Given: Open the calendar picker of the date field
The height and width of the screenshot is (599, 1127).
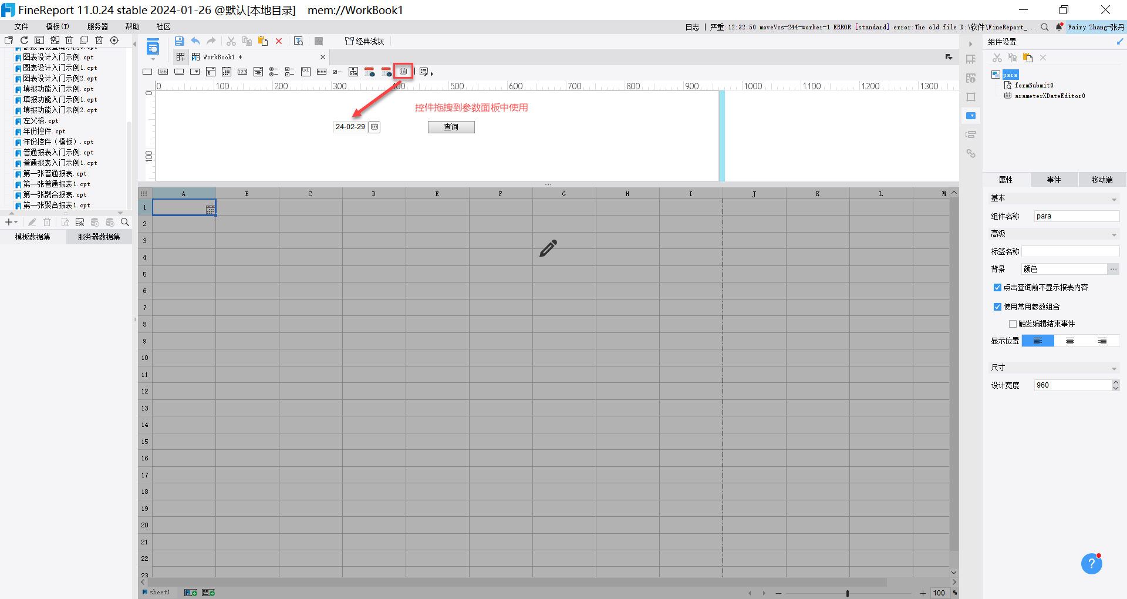Looking at the screenshot, I should (374, 127).
